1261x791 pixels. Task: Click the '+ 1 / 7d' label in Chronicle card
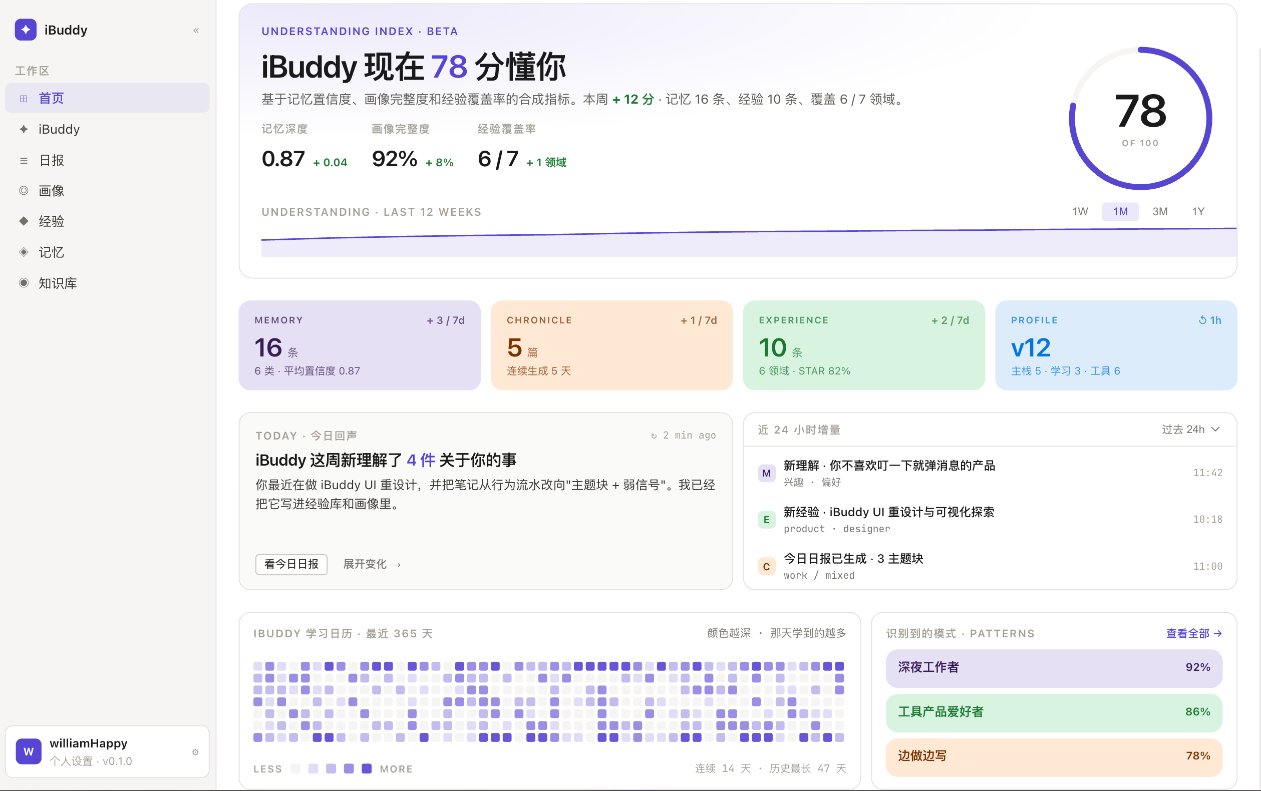click(x=699, y=320)
